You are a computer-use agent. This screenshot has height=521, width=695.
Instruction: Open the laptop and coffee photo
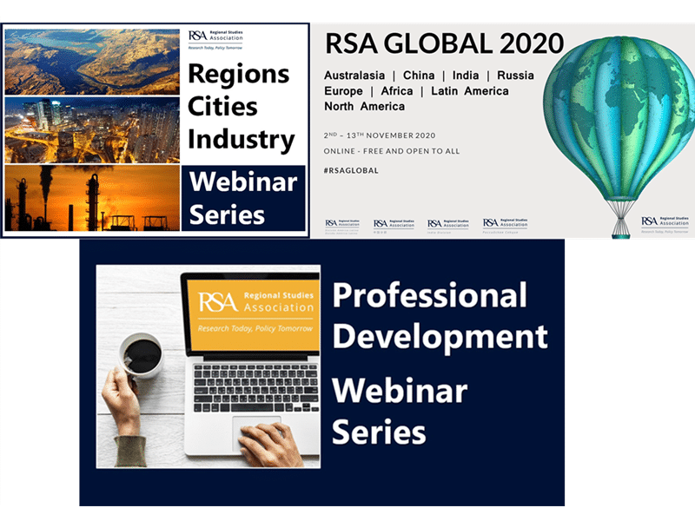click(208, 366)
